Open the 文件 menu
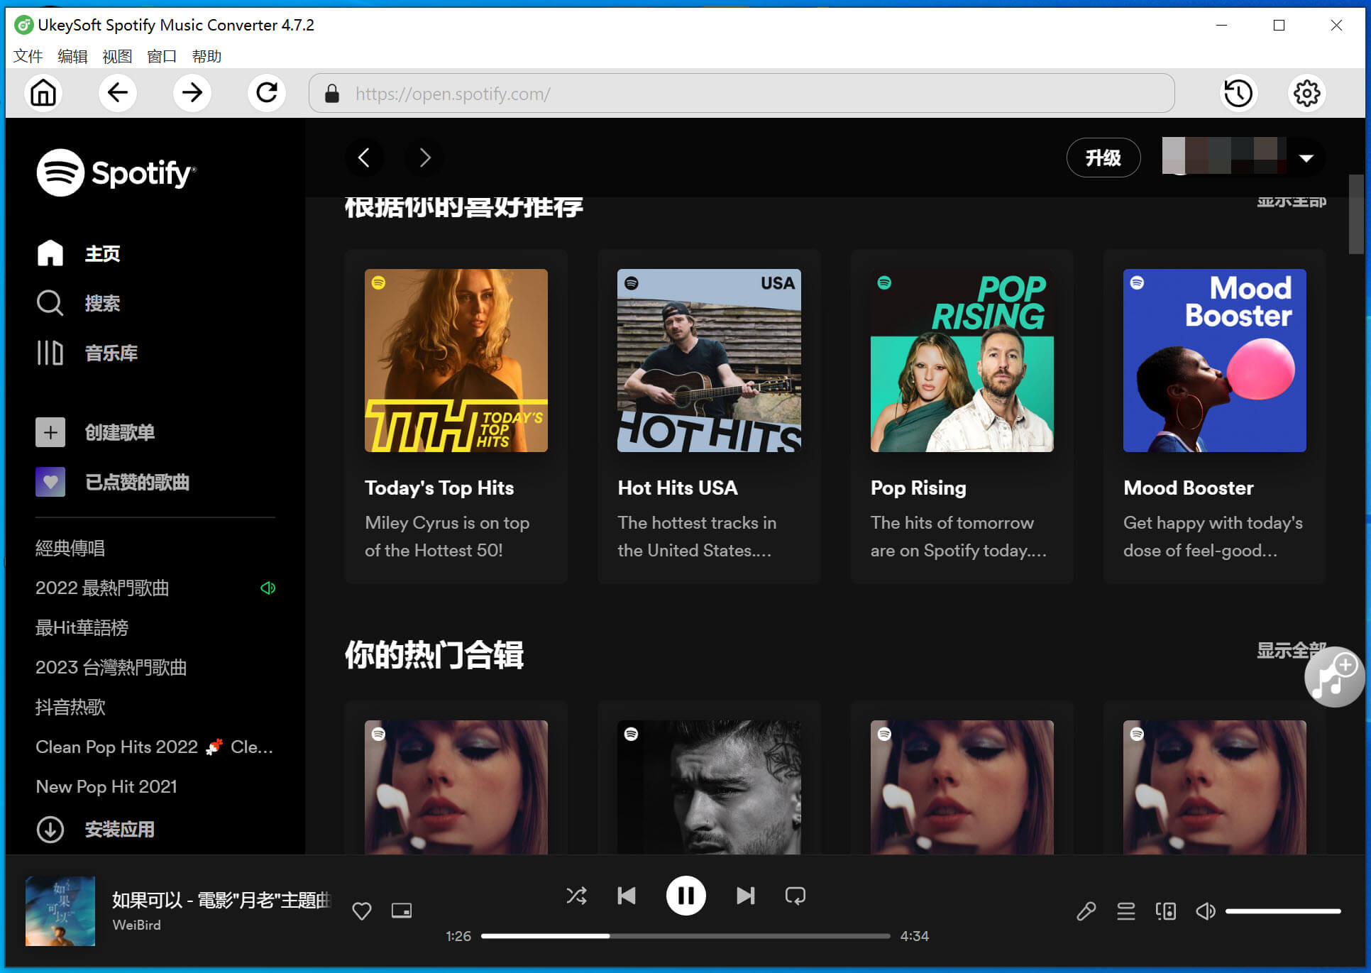Image resolution: width=1371 pixels, height=973 pixels. tap(28, 56)
